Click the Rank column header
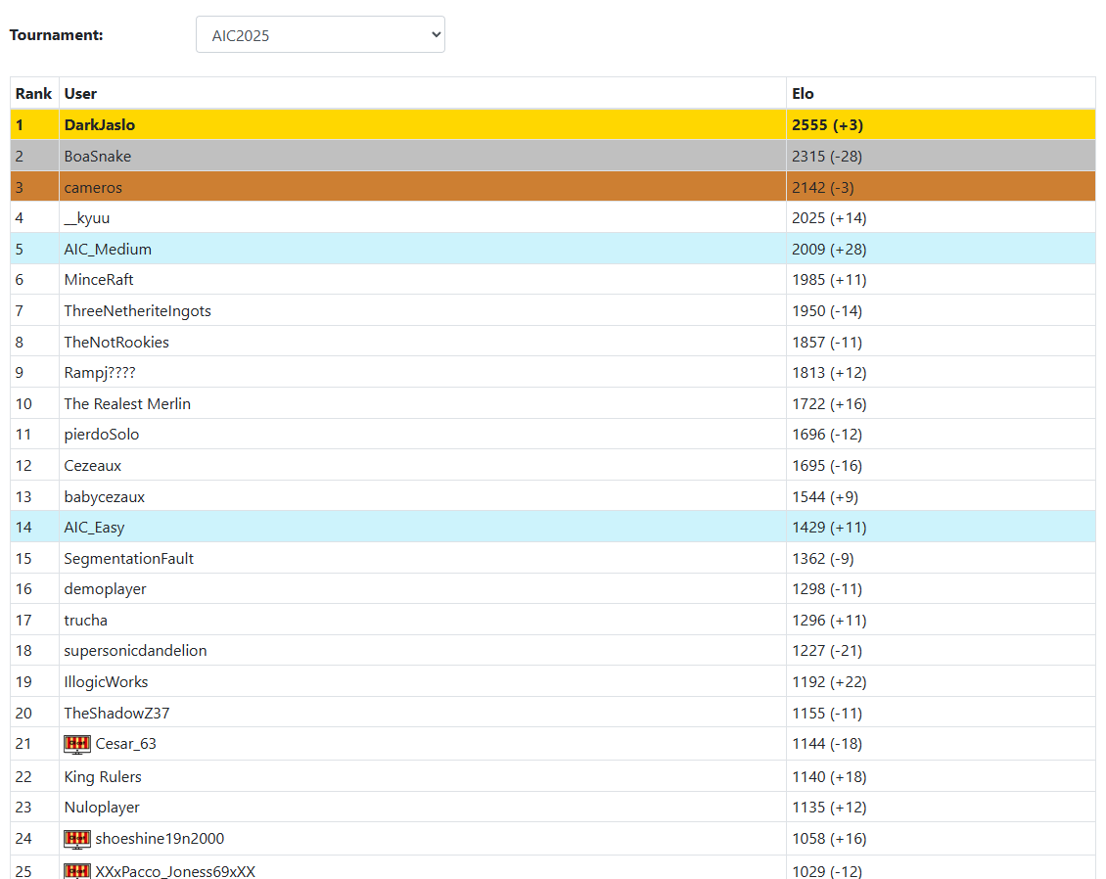The height and width of the screenshot is (879, 1106). pyautogui.click(x=34, y=94)
